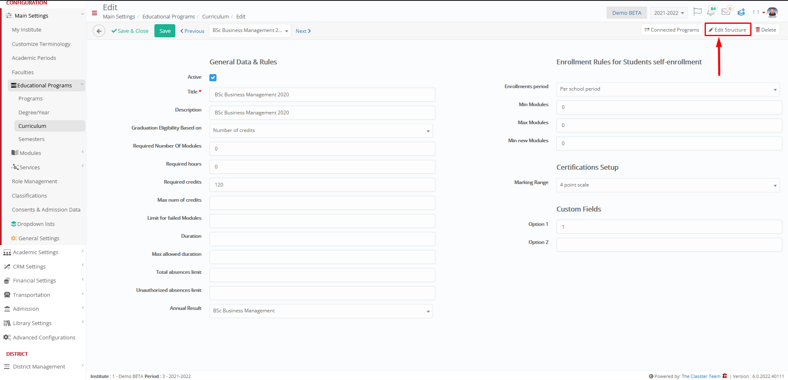This screenshot has width=788, height=380.
Task: Go to Academic Periods
Action: click(x=34, y=58)
